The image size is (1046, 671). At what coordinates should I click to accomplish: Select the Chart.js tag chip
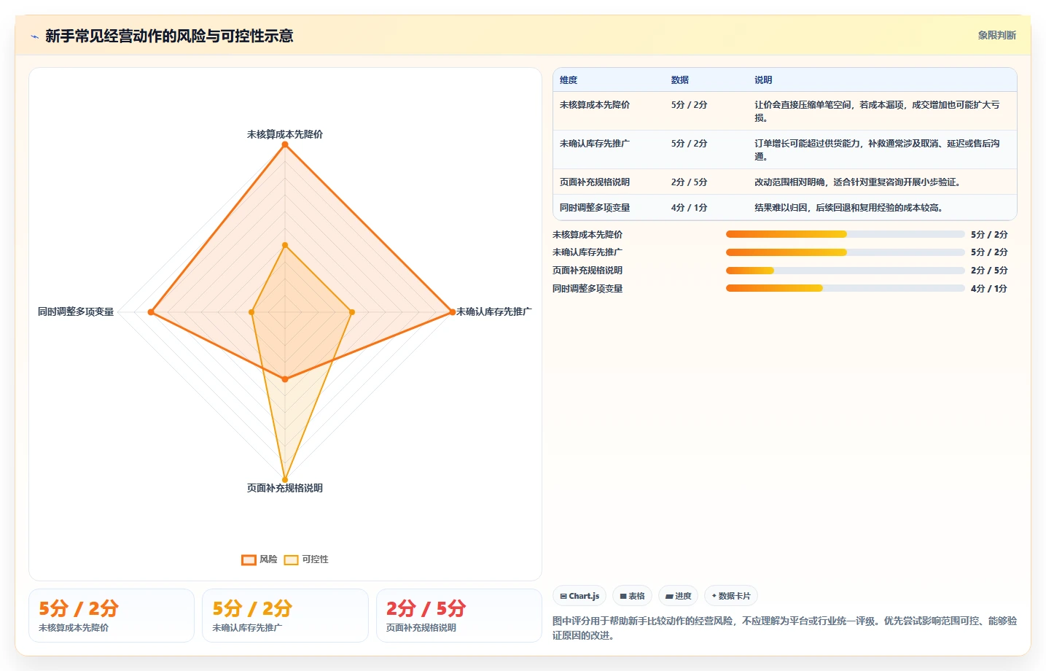point(579,596)
